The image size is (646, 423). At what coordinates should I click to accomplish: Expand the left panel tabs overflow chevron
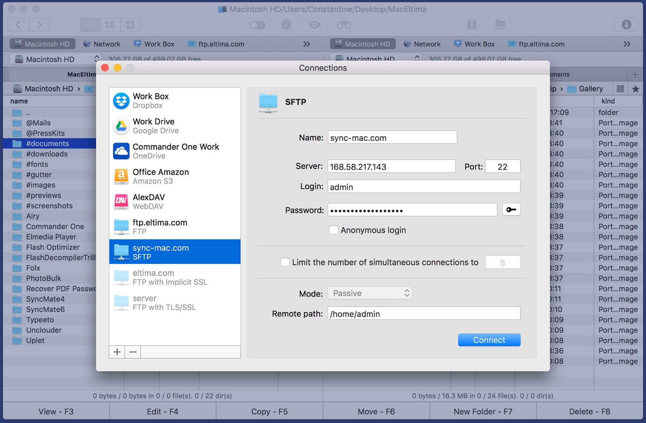click(306, 44)
